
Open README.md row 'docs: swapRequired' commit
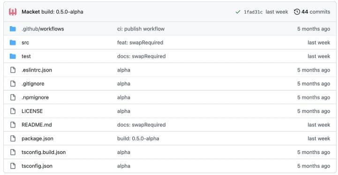point(142,125)
